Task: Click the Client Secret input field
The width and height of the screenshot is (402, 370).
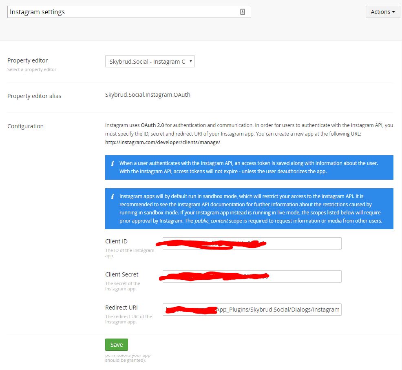Action: coord(252,276)
